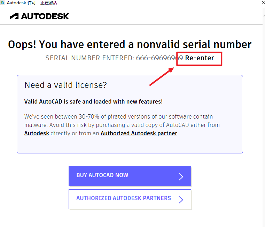Click the vertical scrollbar track
This screenshot has width=265, height=227.
click(x=264, y=122)
